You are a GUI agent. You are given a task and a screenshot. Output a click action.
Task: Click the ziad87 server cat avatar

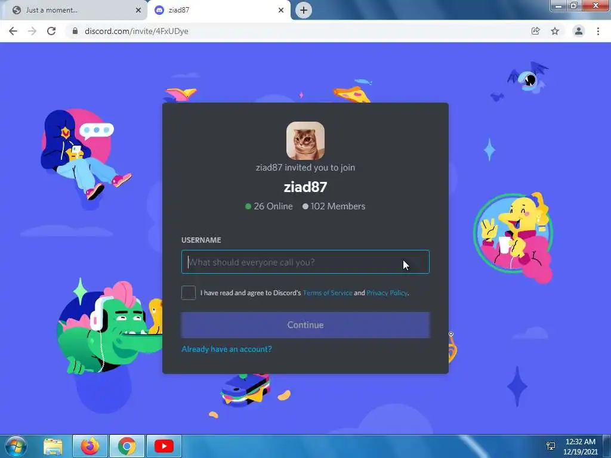click(305, 141)
